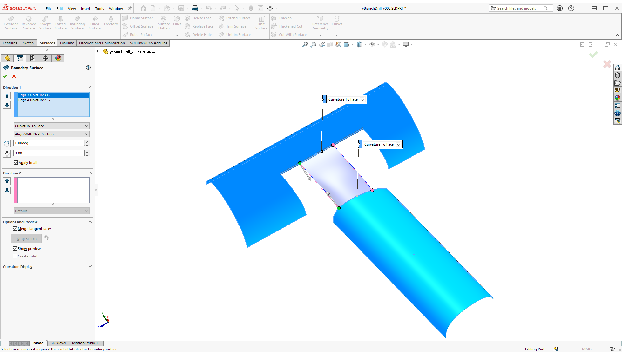
Task: Open Align With Next Section dropdown
Action: pos(51,134)
